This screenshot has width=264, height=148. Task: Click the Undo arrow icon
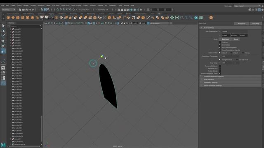[x=30, y=10]
